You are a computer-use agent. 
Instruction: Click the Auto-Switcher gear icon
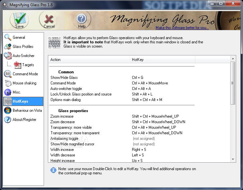pyautogui.click(x=8, y=56)
